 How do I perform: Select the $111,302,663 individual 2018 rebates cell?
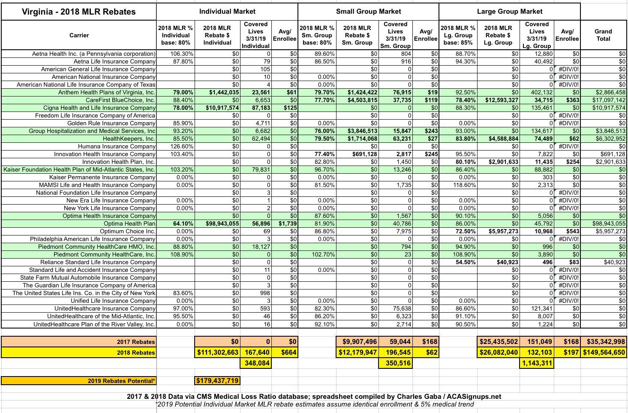[x=217, y=353]
